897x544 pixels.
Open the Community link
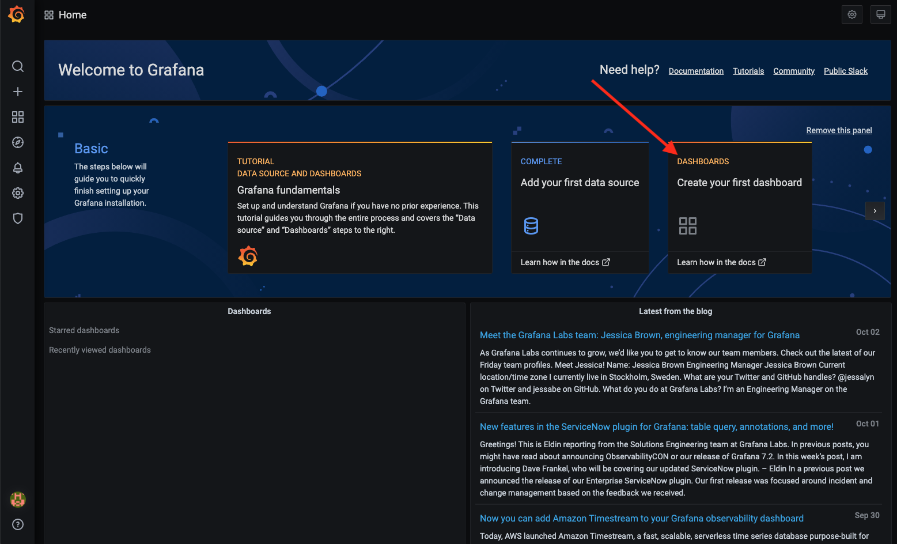pyautogui.click(x=794, y=71)
